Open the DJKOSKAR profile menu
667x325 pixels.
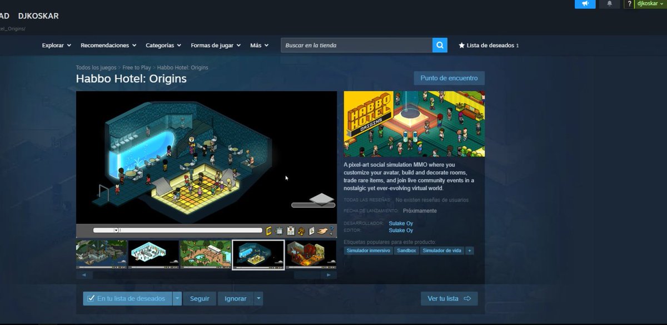(38, 16)
